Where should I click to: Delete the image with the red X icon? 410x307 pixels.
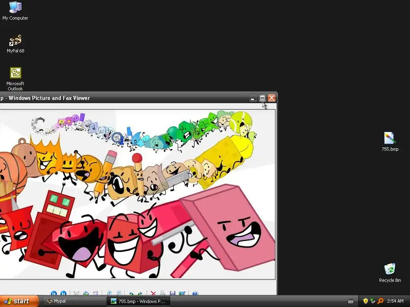(153, 293)
